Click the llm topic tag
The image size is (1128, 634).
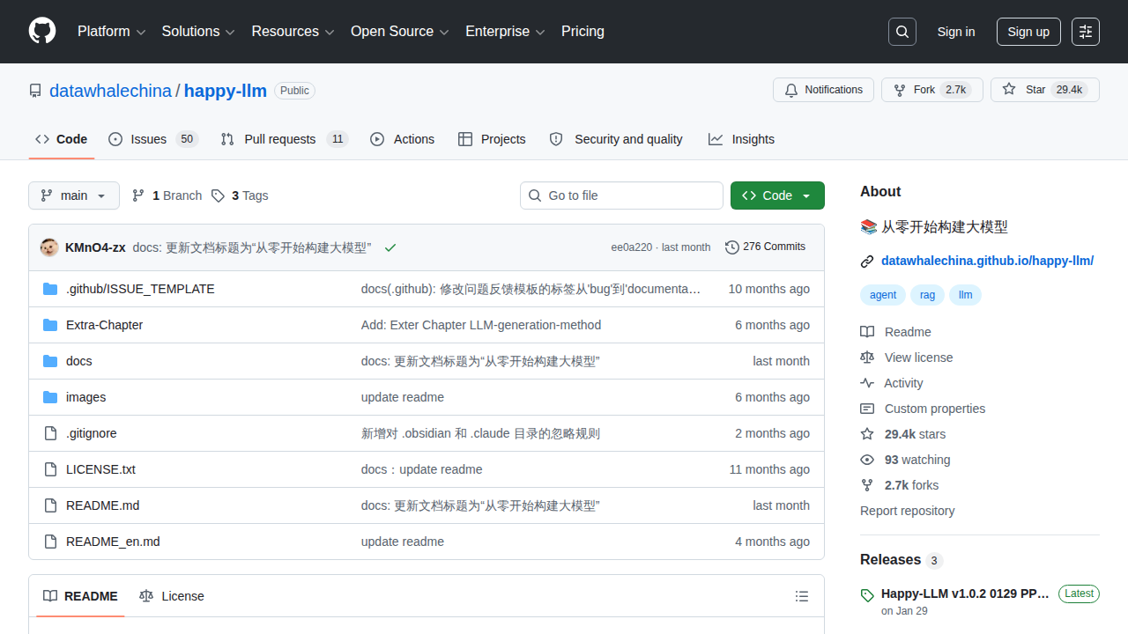click(966, 295)
